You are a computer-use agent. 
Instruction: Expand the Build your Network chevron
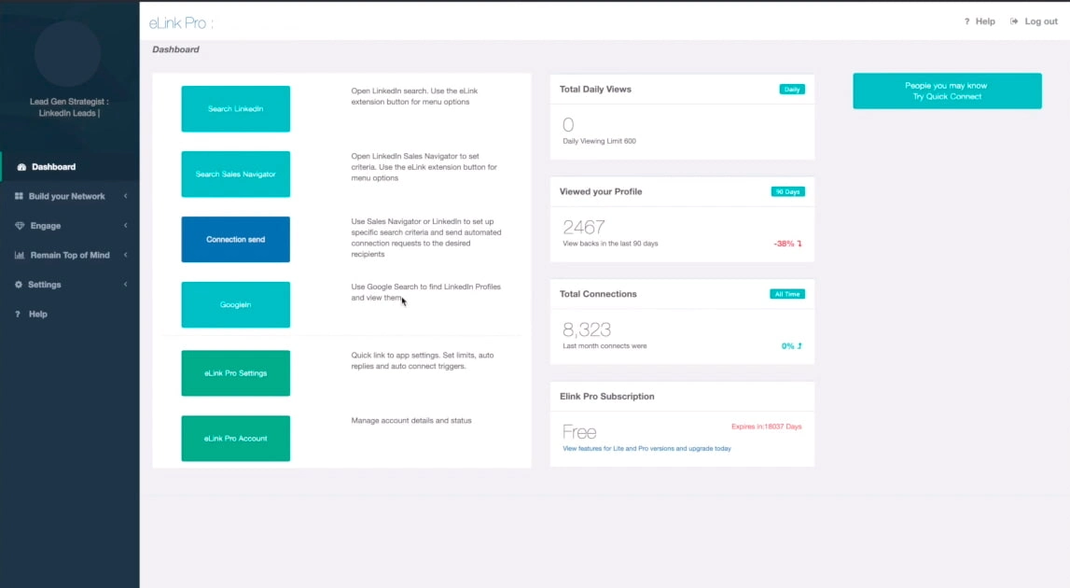tap(126, 196)
